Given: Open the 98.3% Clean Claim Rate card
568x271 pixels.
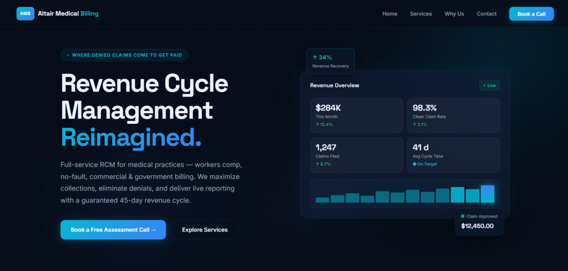Looking at the screenshot, I should coord(454,116).
